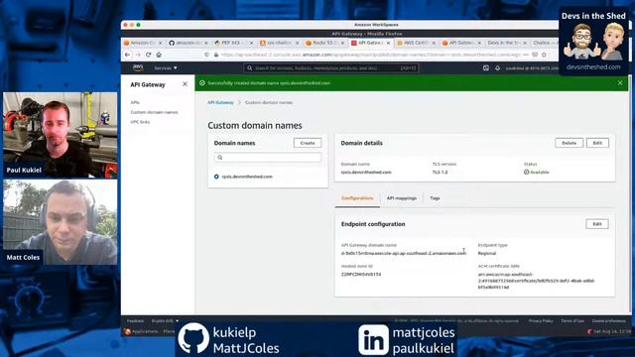Viewport: 635px width, 357px height.
Task: Go forward with the Firefox forward arrow
Action: tap(138, 55)
